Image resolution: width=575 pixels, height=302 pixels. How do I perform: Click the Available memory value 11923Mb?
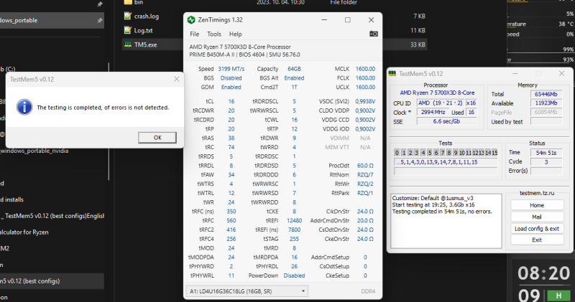(x=546, y=103)
